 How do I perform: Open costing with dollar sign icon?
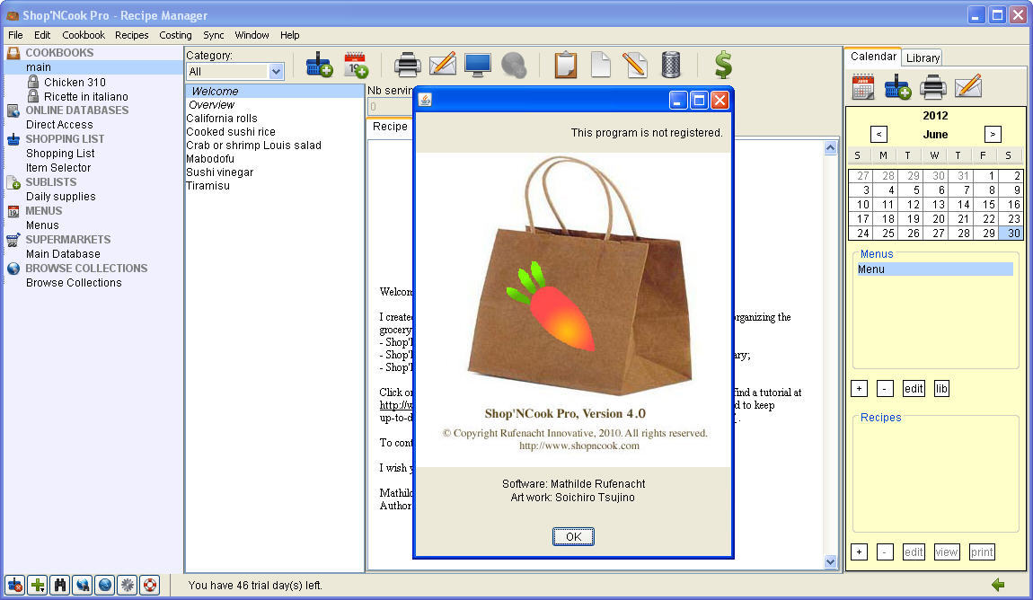pyautogui.click(x=722, y=65)
